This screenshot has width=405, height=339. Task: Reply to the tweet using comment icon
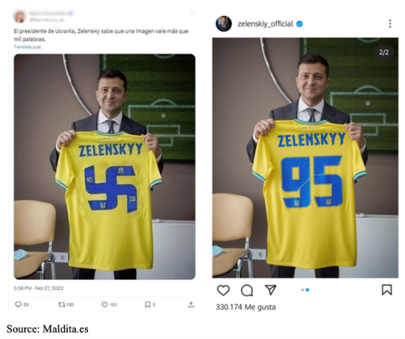click(19, 304)
